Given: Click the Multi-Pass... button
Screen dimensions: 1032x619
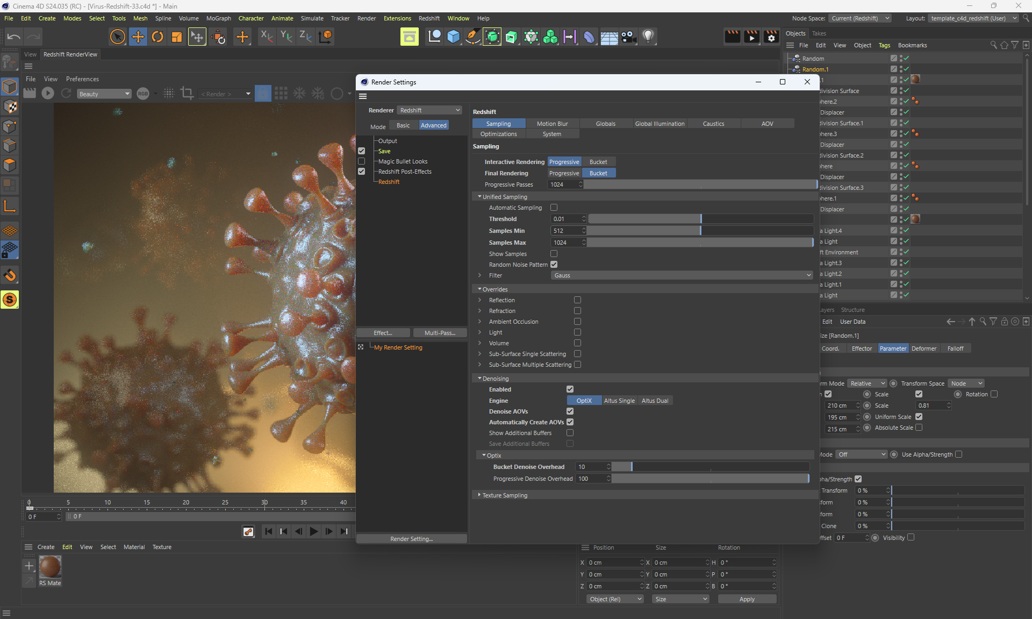Looking at the screenshot, I should (x=440, y=333).
